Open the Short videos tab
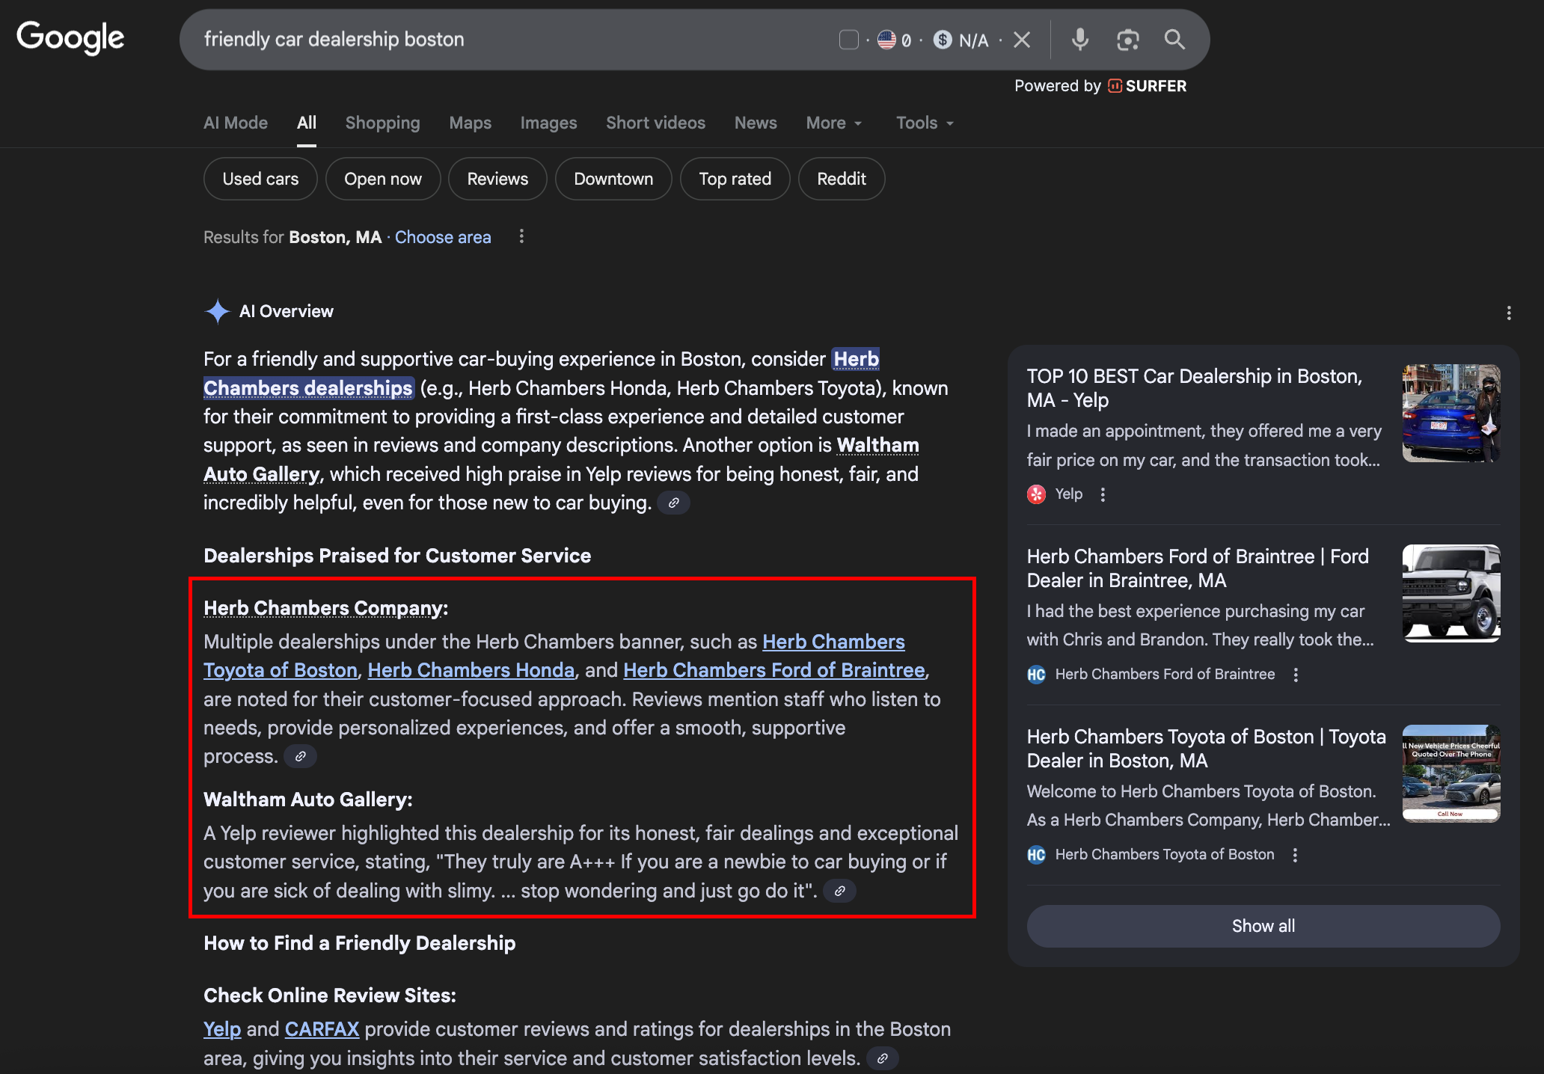Viewport: 1544px width, 1074px height. (x=655, y=123)
